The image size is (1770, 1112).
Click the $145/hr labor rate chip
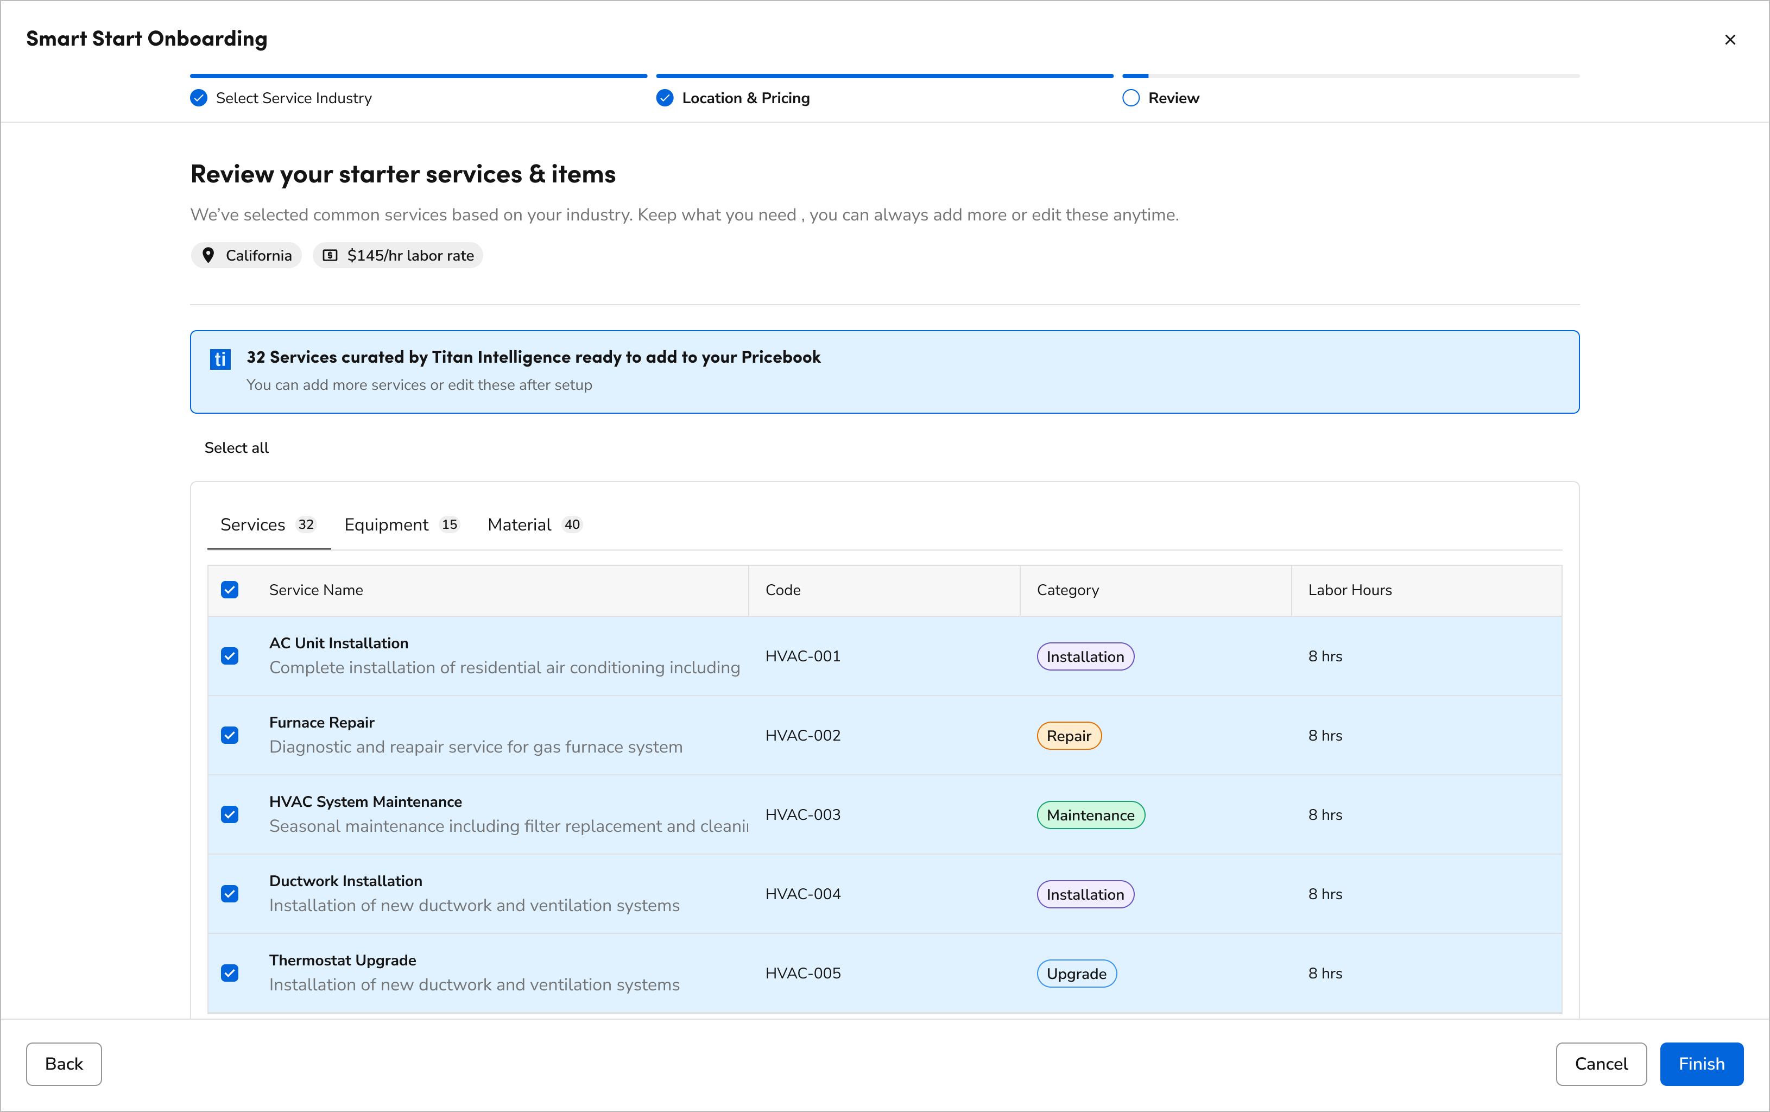click(397, 255)
